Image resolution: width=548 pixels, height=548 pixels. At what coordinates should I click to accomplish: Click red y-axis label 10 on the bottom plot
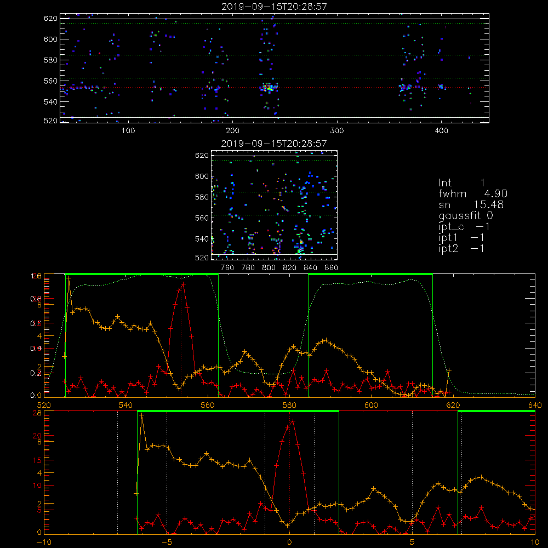click(x=37, y=486)
